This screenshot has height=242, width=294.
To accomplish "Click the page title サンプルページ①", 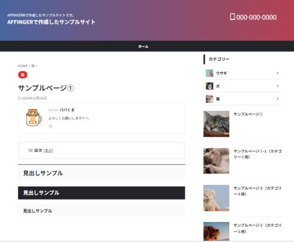I will coord(46,88).
